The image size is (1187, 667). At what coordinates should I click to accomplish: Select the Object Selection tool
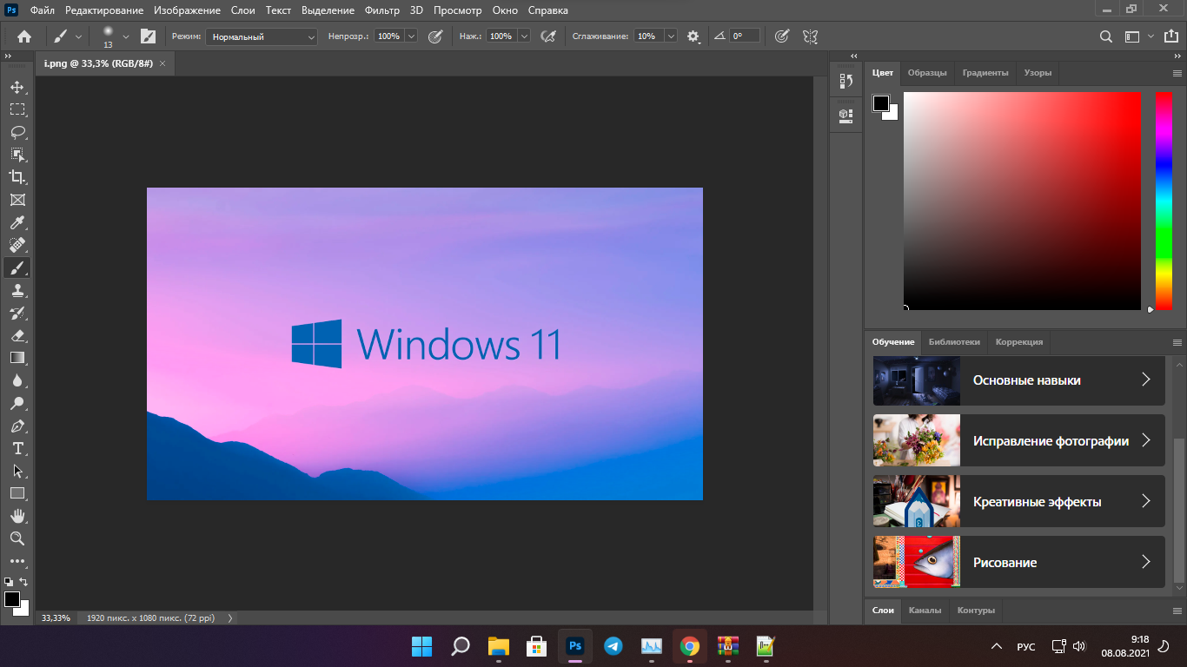pyautogui.click(x=17, y=155)
